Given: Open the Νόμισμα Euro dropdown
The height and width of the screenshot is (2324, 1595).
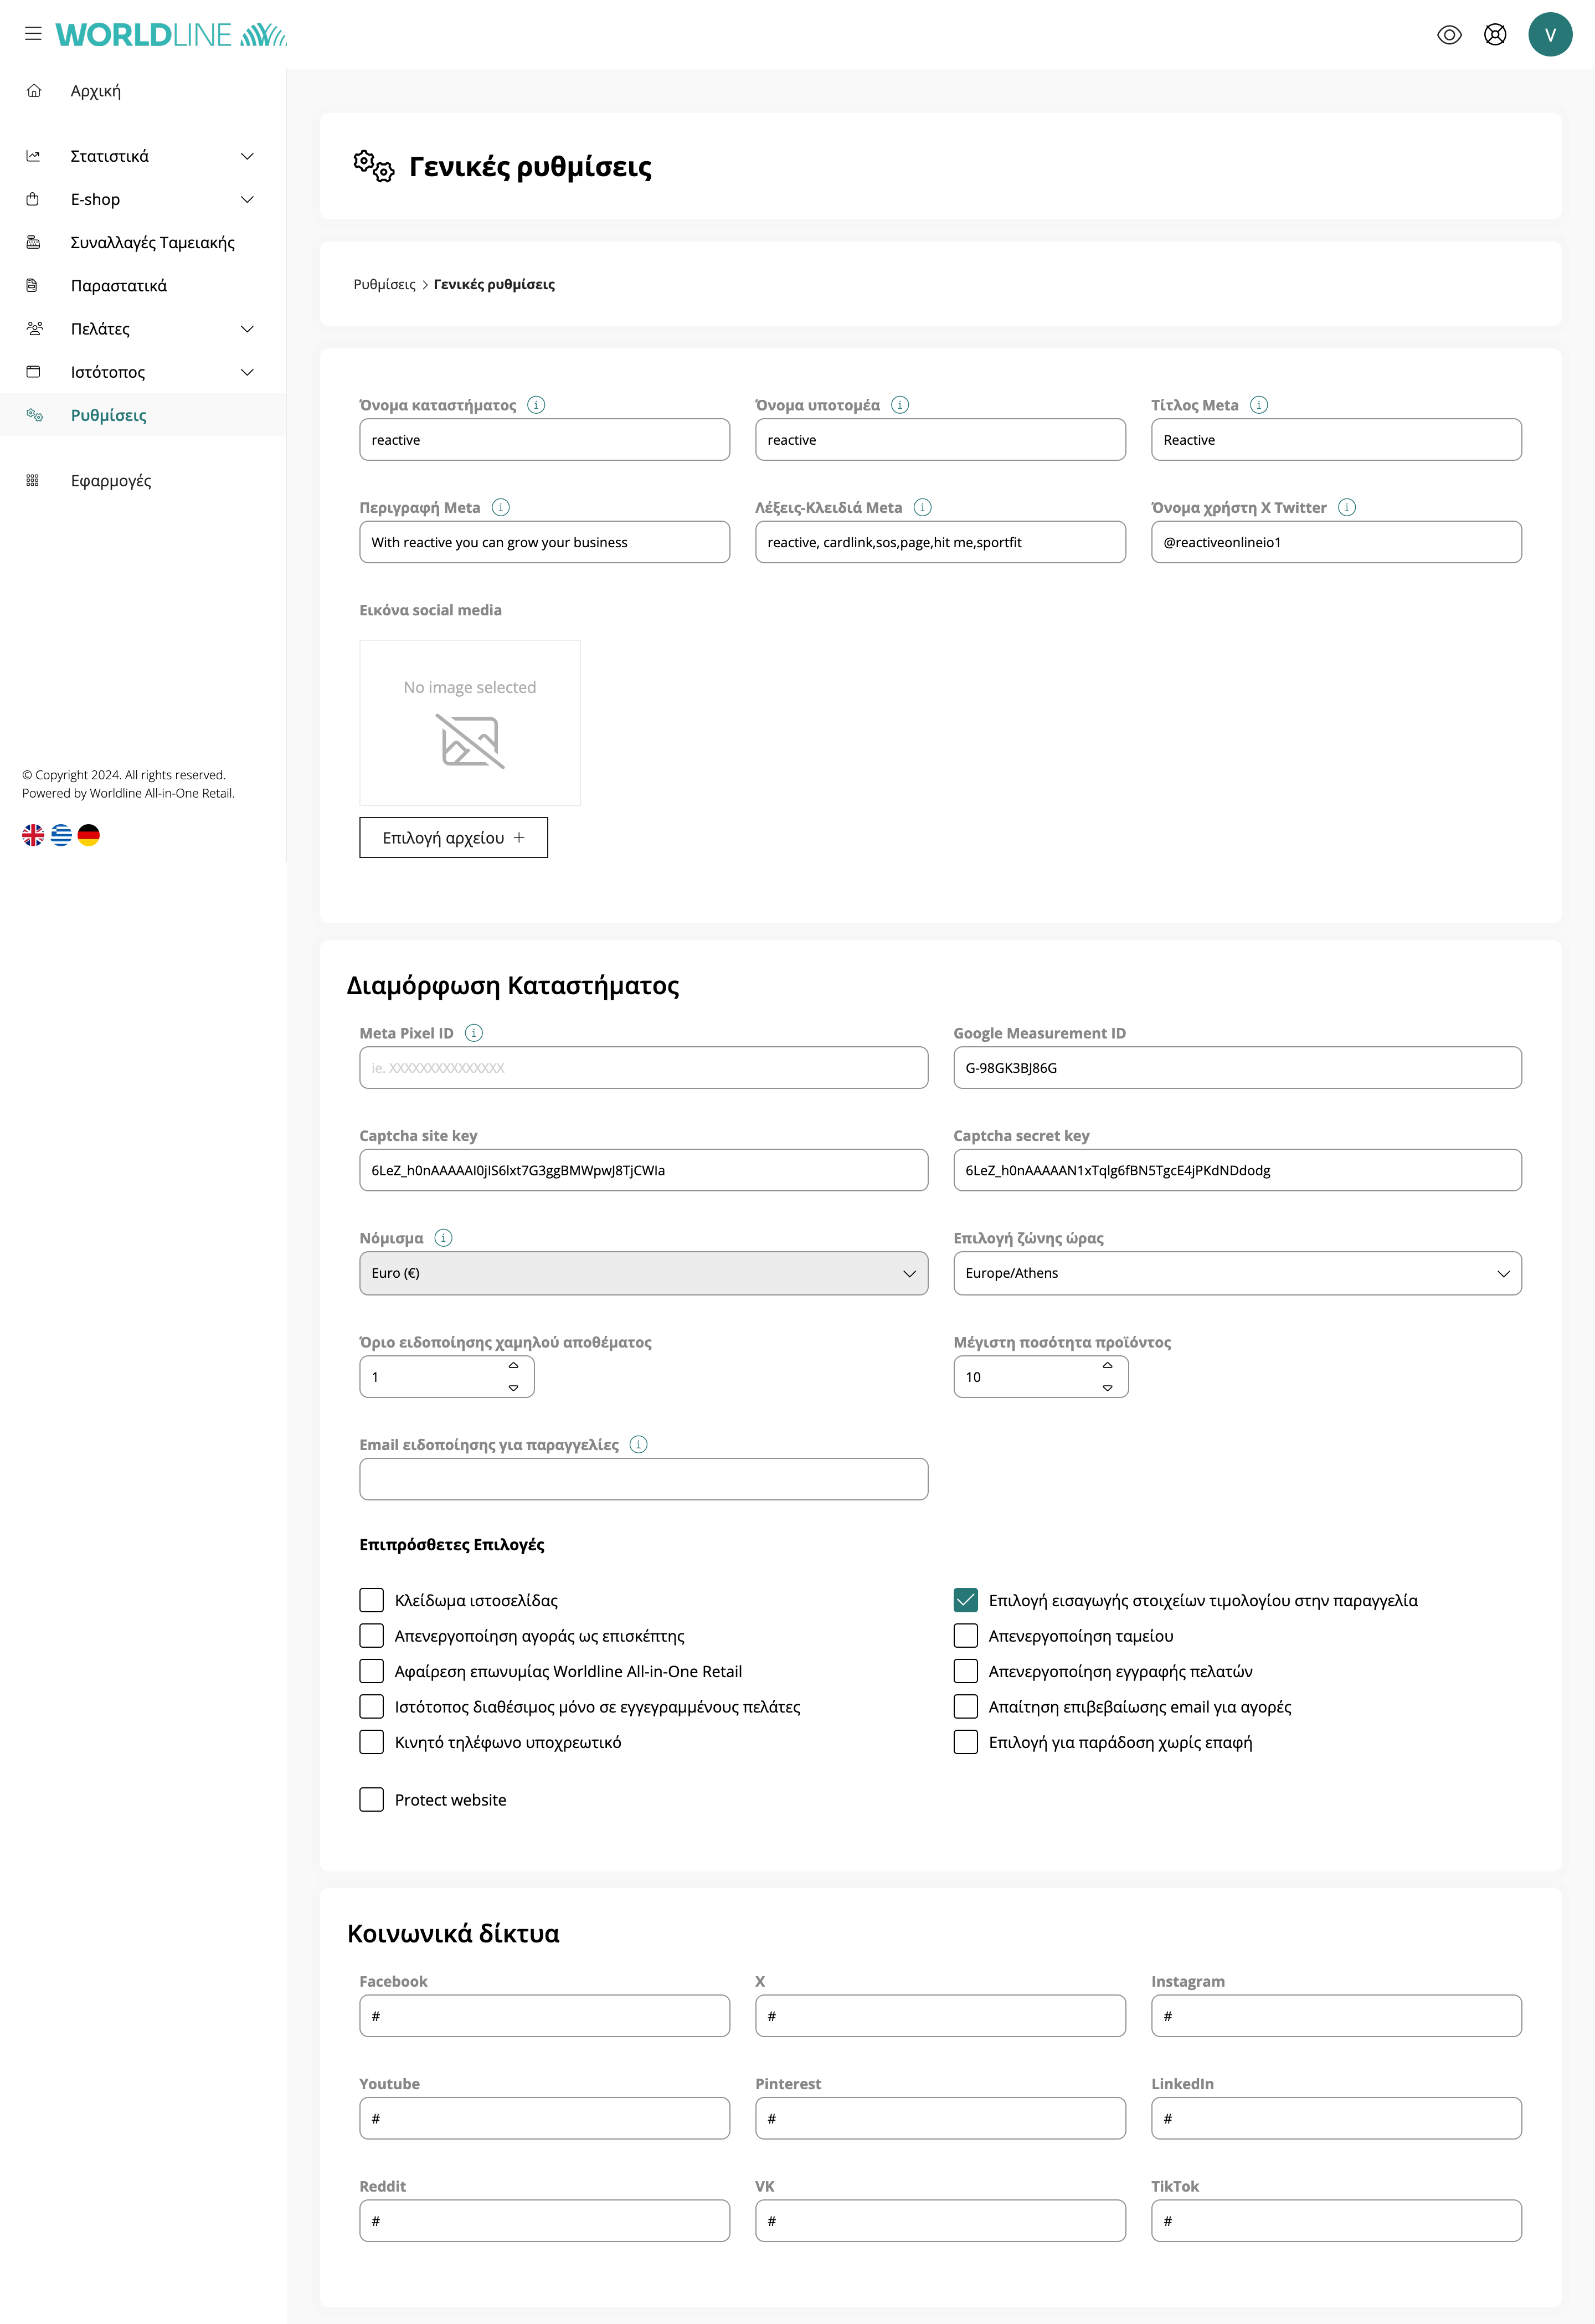Looking at the screenshot, I should click(x=643, y=1273).
